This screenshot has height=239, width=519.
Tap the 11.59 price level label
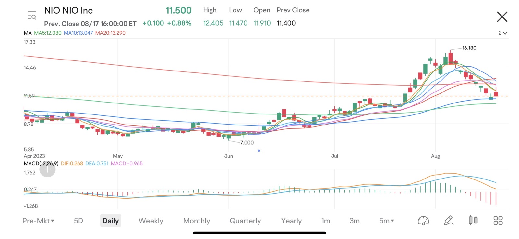point(29,96)
